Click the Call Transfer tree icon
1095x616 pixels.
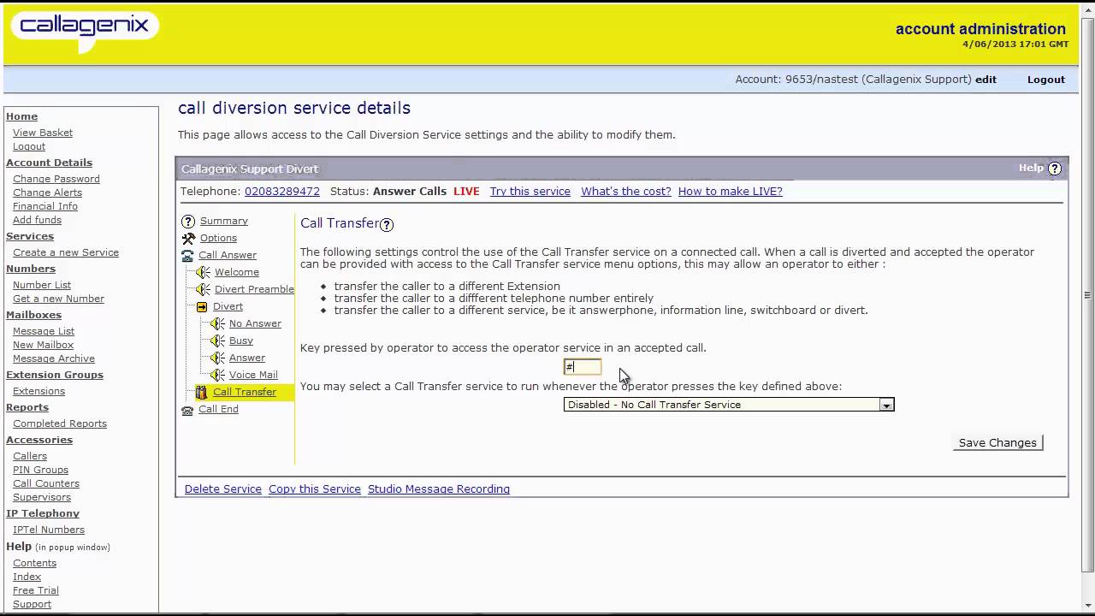pyautogui.click(x=202, y=392)
